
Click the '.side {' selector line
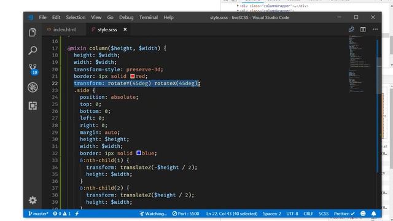pyautogui.click(x=84, y=90)
